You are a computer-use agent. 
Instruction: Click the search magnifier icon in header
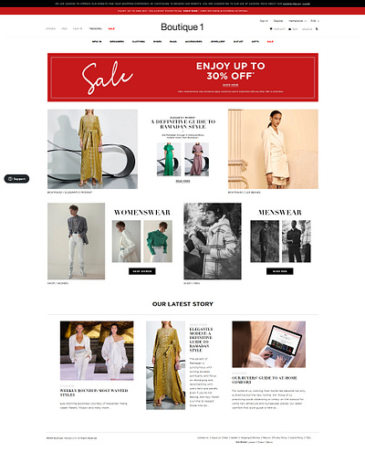pyautogui.click(x=317, y=29)
